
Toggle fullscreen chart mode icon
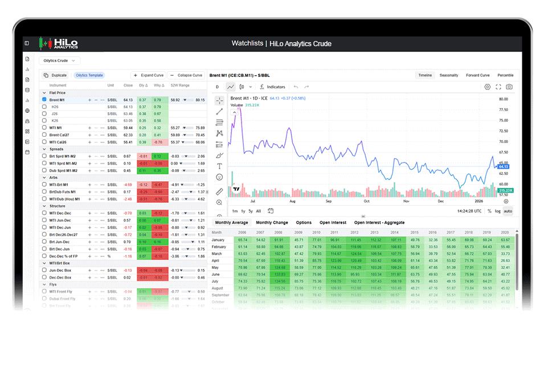[498, 87]
